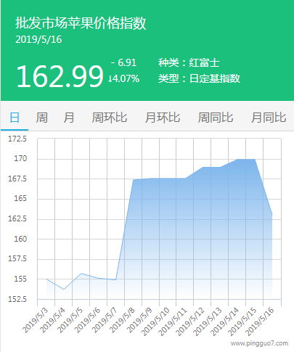Screen dimensions: 294x352
Task: Click the date 2019/5/16 under the title
Action: click(x=38, y=39)
